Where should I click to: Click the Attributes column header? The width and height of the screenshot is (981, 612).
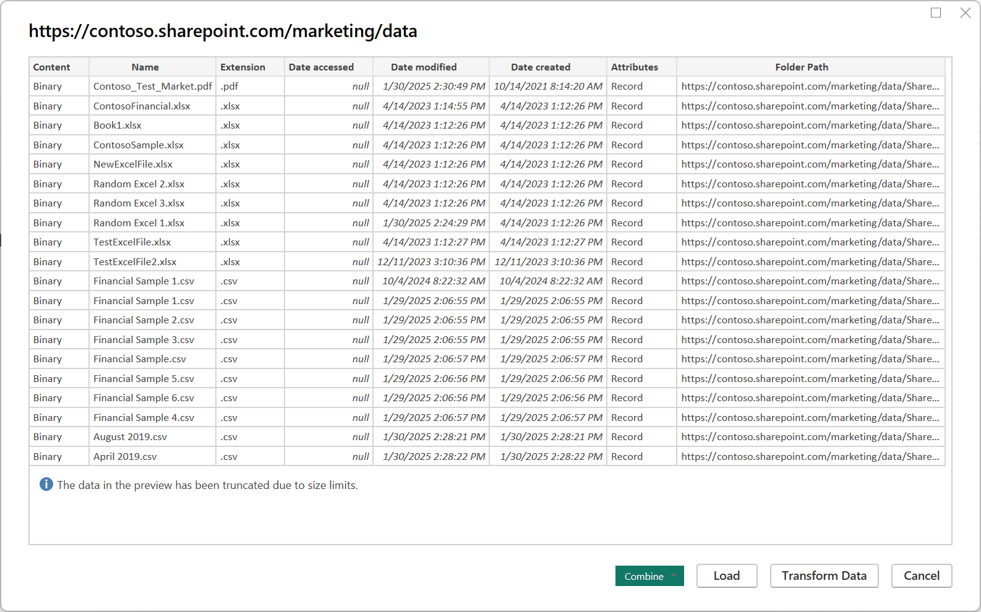[641, 67]
